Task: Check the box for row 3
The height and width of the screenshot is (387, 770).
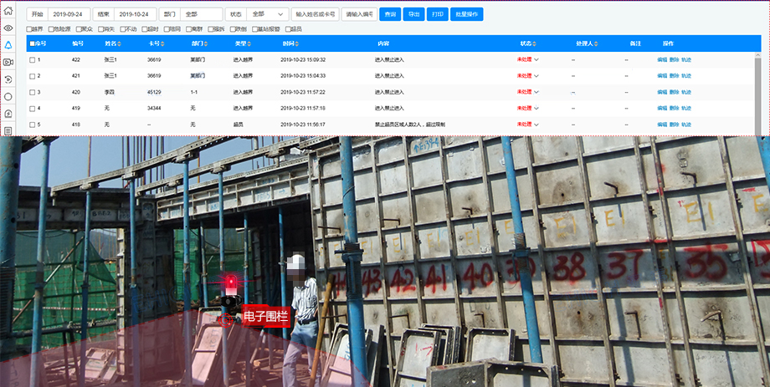Action: 33,92
